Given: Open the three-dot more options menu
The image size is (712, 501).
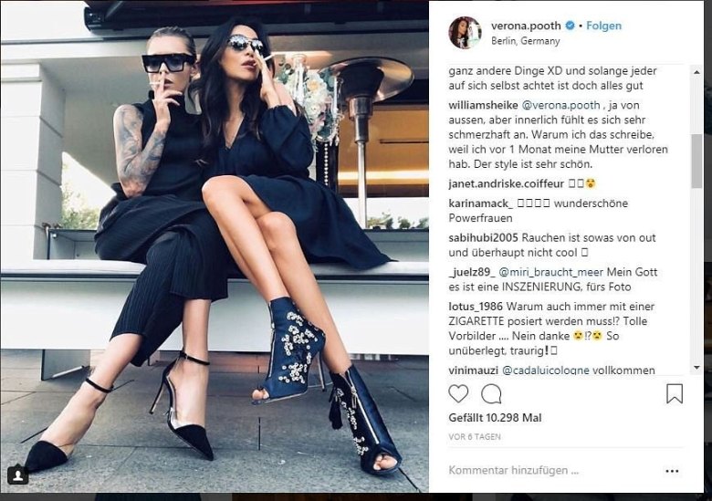Looking at the screenshot, I should 672,471.
